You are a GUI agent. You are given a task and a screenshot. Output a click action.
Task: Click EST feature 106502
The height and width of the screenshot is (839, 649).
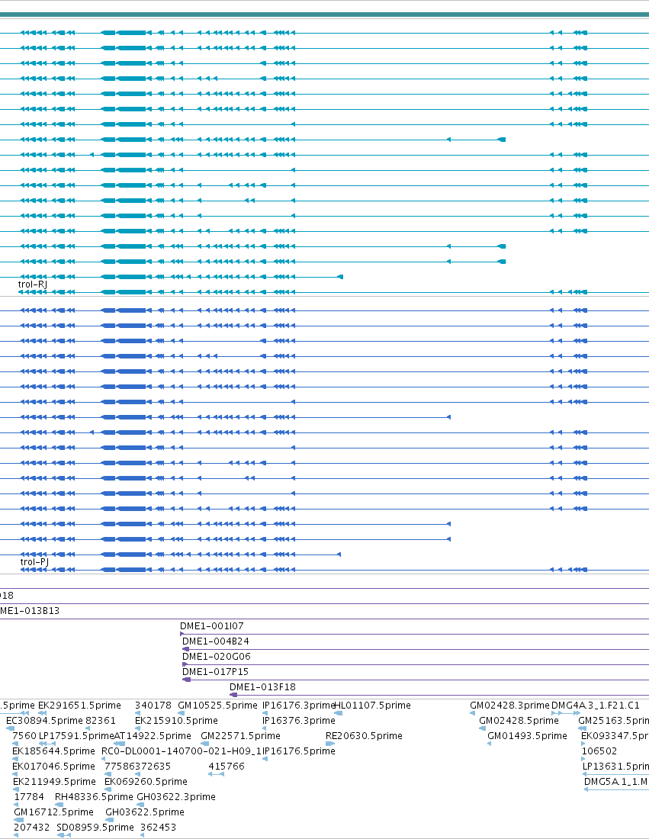pos(599,751)
